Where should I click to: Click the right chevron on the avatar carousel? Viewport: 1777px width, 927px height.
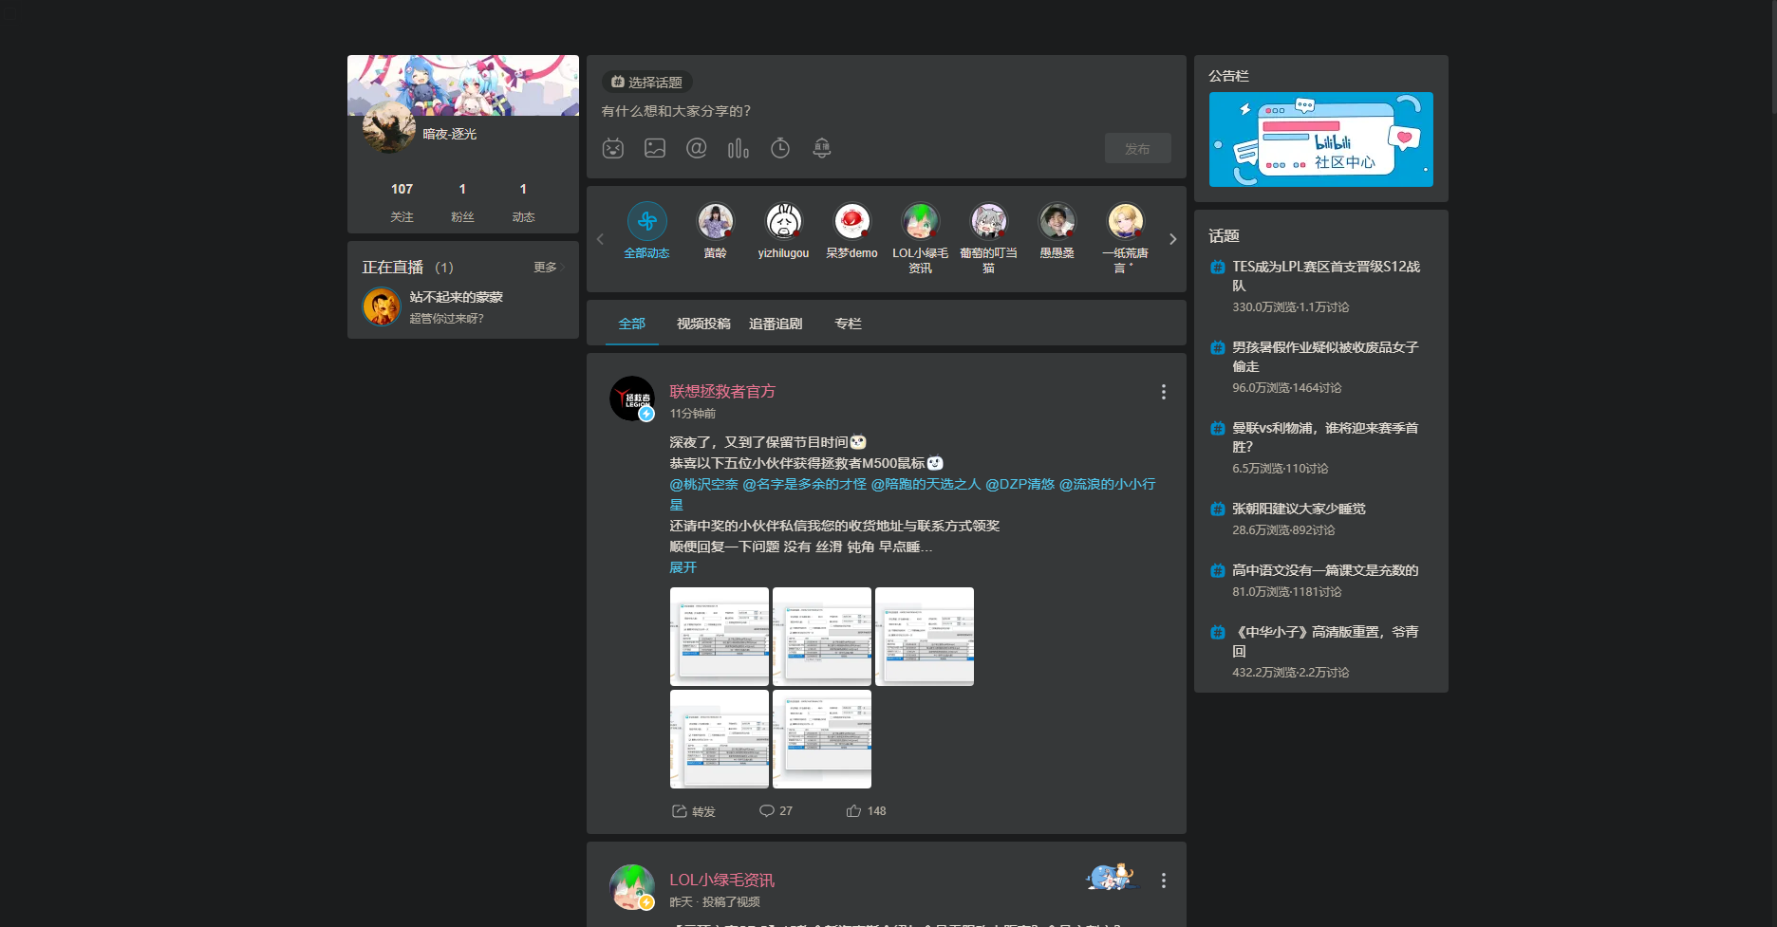click(x=1172, y=238)
